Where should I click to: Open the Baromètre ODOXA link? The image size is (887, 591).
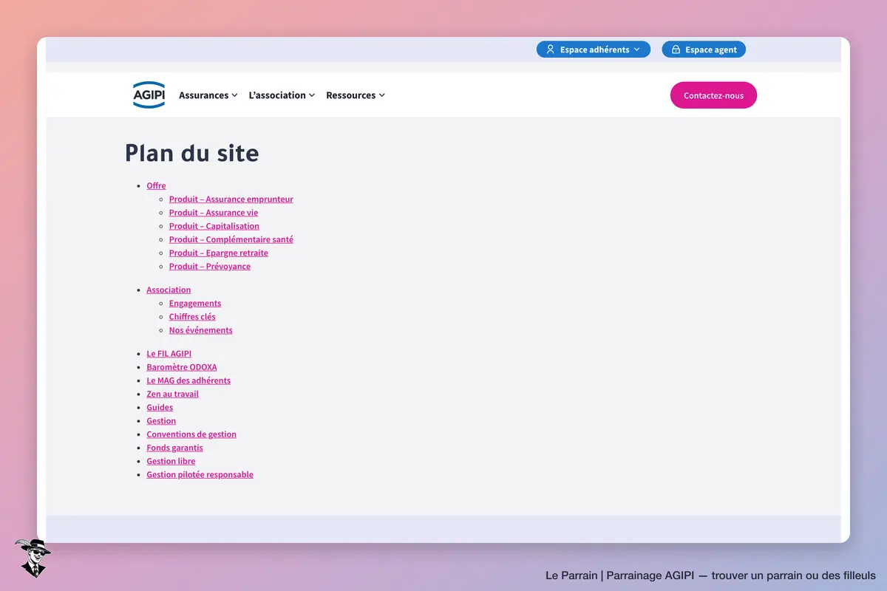click(x=182, y=367)
